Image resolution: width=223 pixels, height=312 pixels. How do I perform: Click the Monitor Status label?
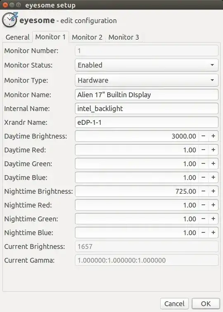coord(28,65)
